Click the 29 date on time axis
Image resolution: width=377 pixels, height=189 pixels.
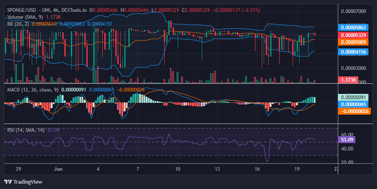18,169
